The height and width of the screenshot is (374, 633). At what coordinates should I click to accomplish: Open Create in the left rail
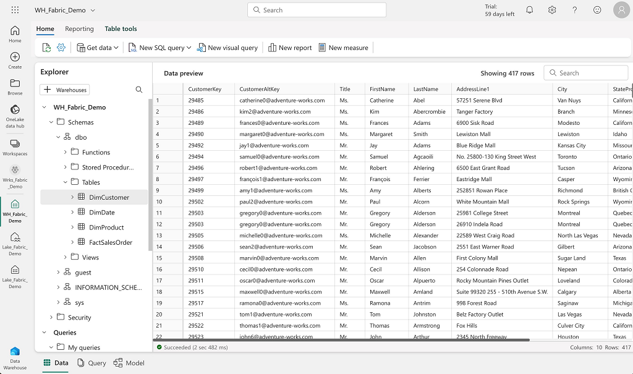tap(15, 61)
